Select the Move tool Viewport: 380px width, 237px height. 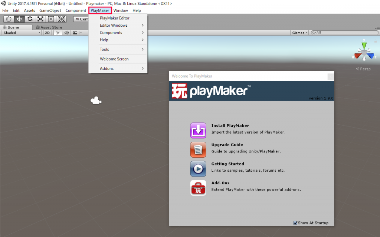pyautogui.click(x=19, y=19)
